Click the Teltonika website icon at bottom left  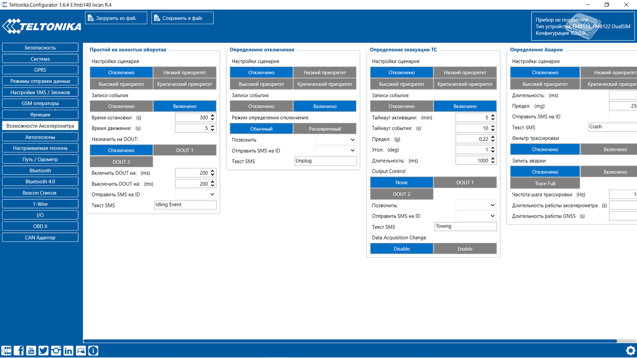6,350
